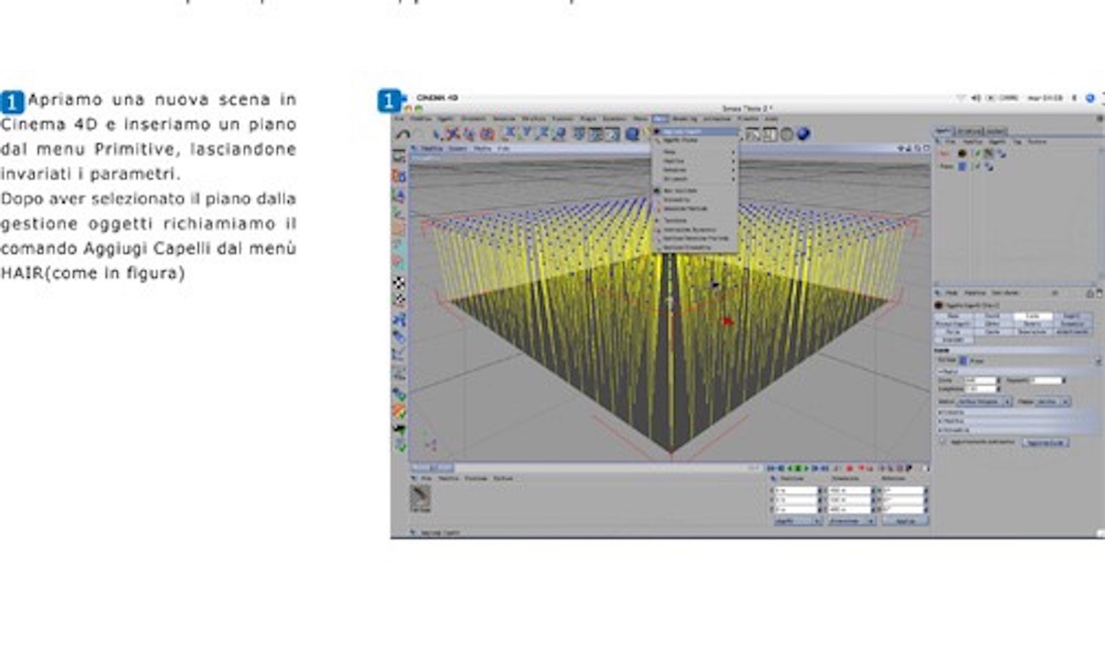Click the viewport maximize icon in the viewport header

[927, 148]
